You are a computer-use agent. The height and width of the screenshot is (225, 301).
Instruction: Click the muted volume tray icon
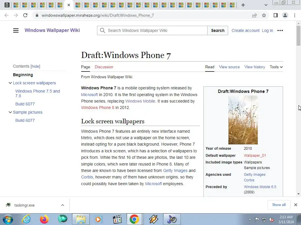click(x=271, y=219)
